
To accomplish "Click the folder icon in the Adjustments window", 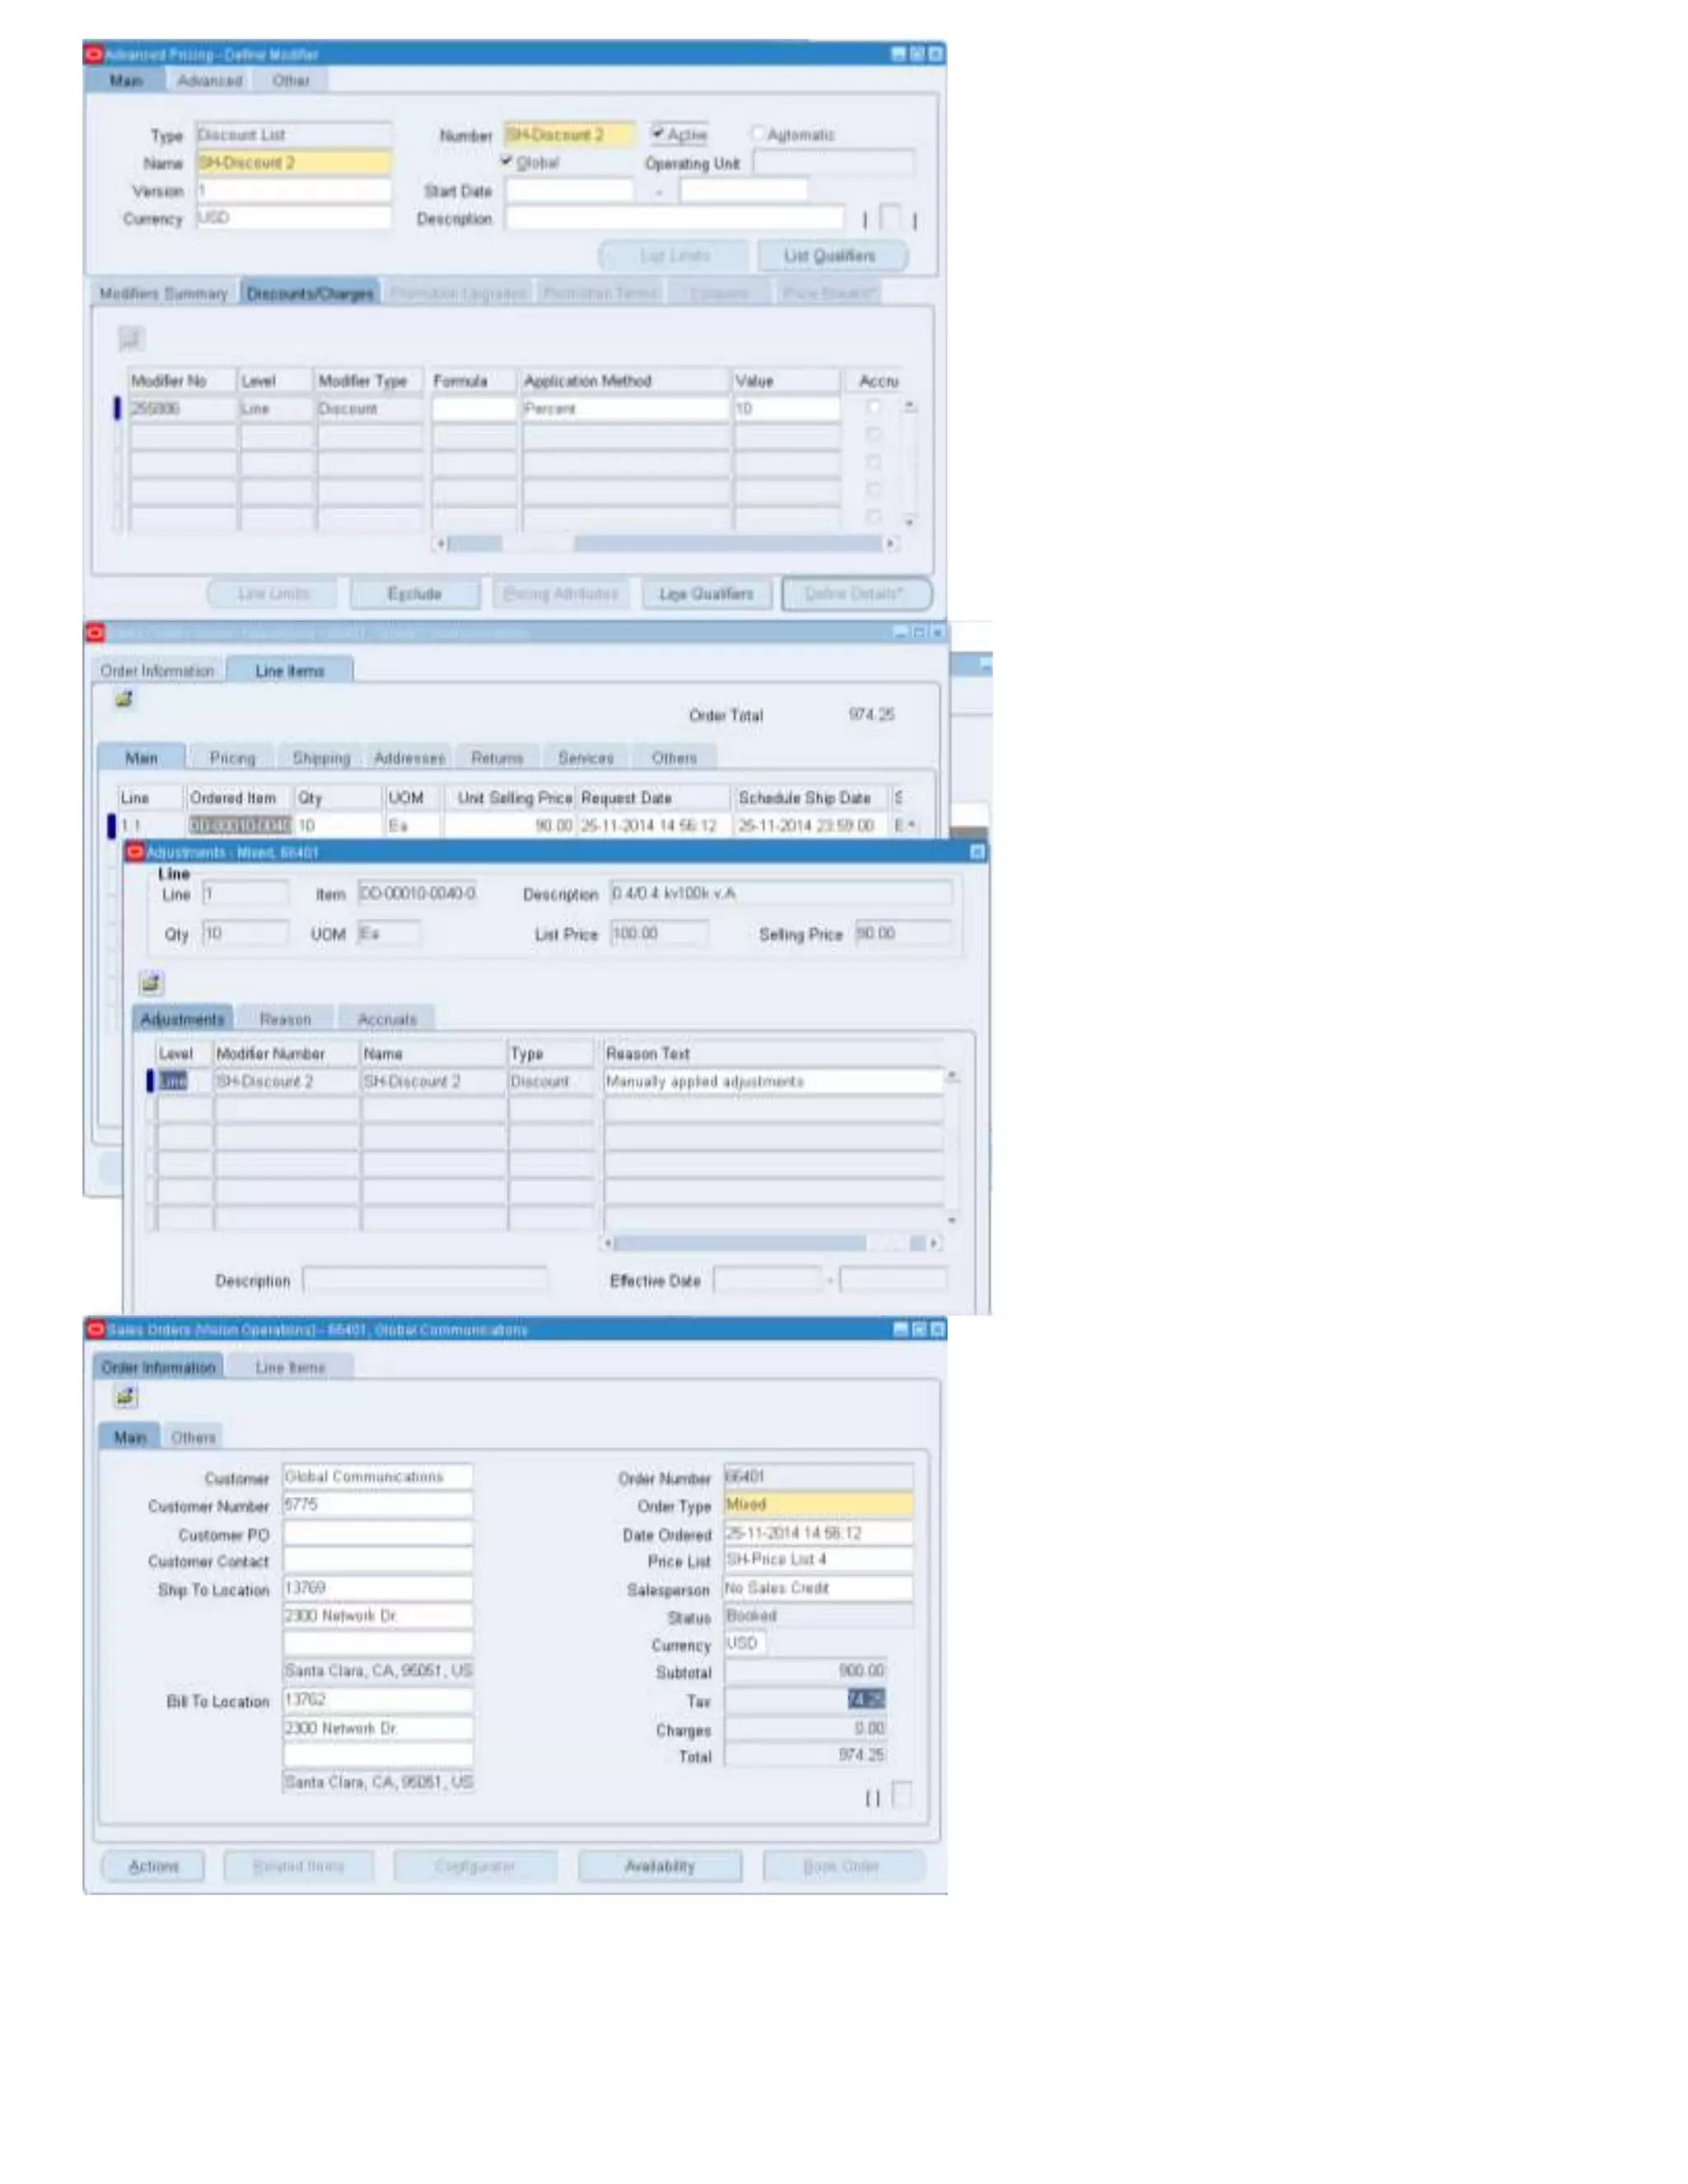I will pos(151,983).
